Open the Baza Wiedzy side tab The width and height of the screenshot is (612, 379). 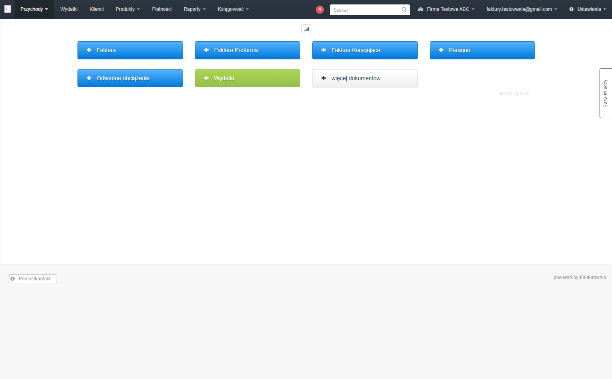click(x=606, y=93)
